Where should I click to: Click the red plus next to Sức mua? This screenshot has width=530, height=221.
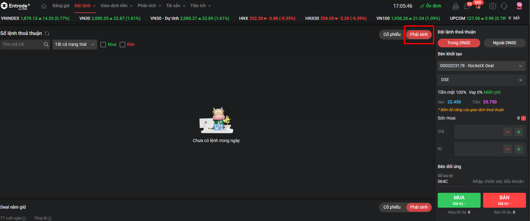tap(523, 118)
